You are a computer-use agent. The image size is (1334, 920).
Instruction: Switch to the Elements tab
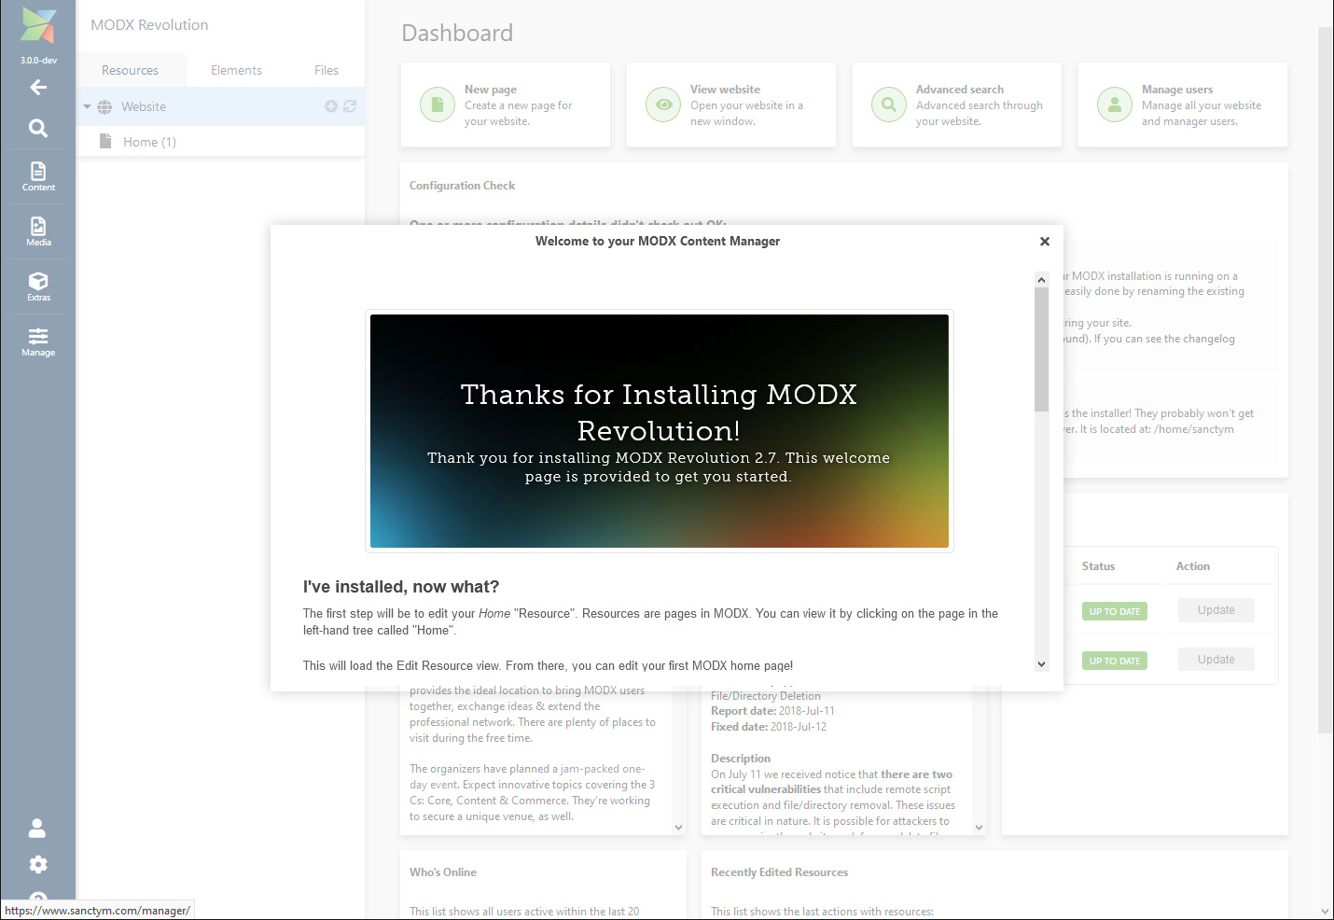[x=236, y=70]
